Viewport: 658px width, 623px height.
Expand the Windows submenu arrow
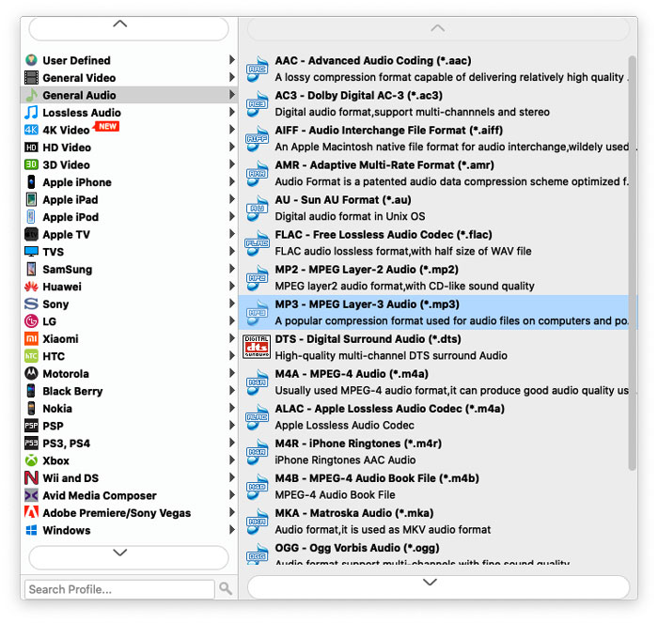click(231, 530)
